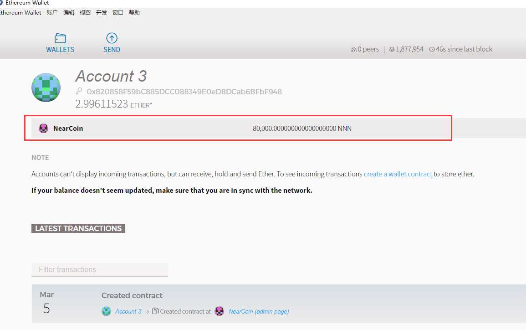Click the arrow between Account 3 and contract
Screen dimensions: 526x330
click(x=147, y=311)
